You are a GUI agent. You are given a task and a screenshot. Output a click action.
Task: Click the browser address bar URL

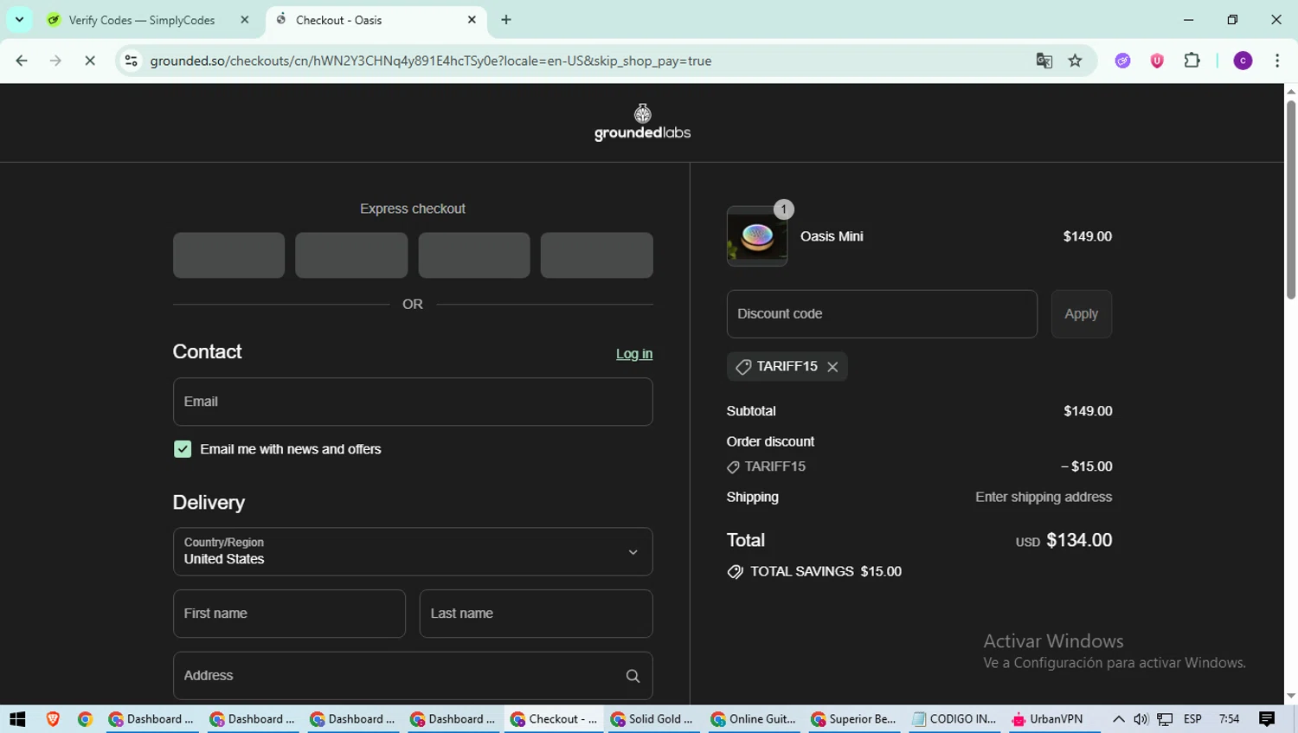[431, 61]
